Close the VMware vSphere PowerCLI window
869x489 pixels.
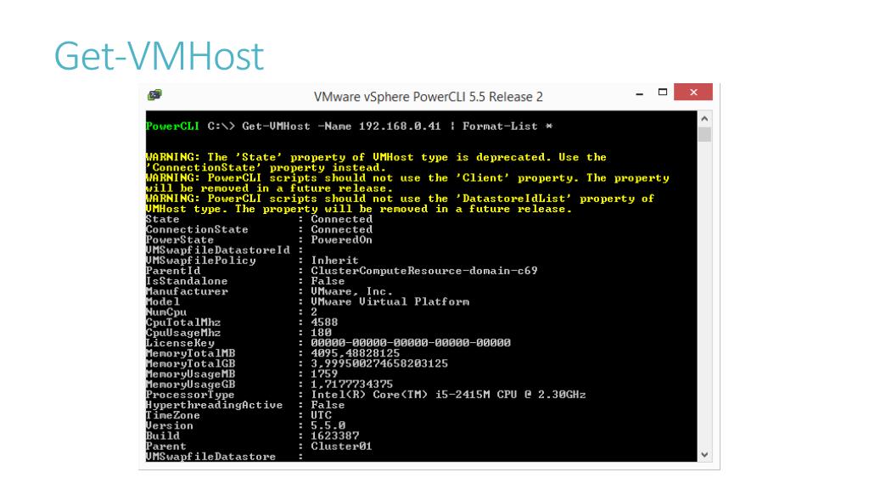[693, 92]
